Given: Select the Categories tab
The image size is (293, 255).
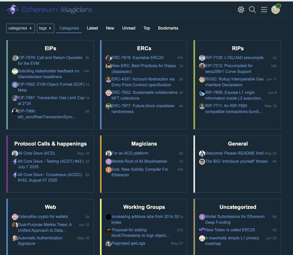Looking at the screenshot, I should tap(69, 28).
